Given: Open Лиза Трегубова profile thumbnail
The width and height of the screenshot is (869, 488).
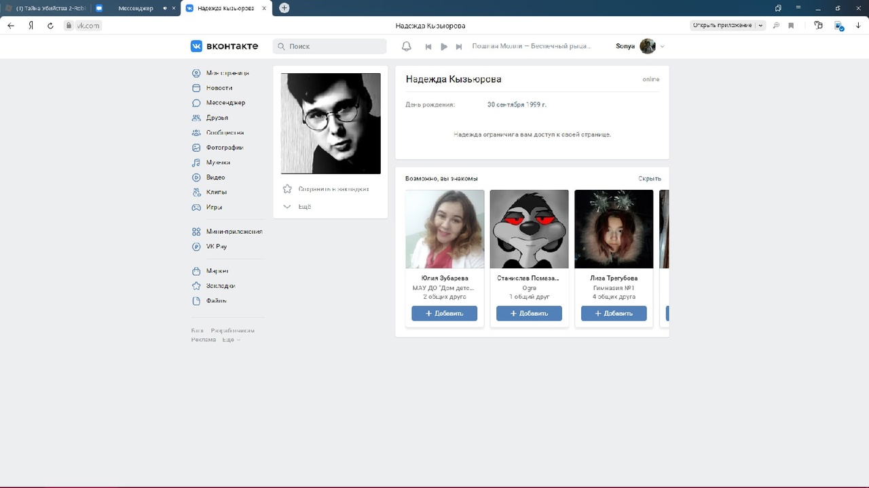Looking at the screenshot, I should [614, 229].
